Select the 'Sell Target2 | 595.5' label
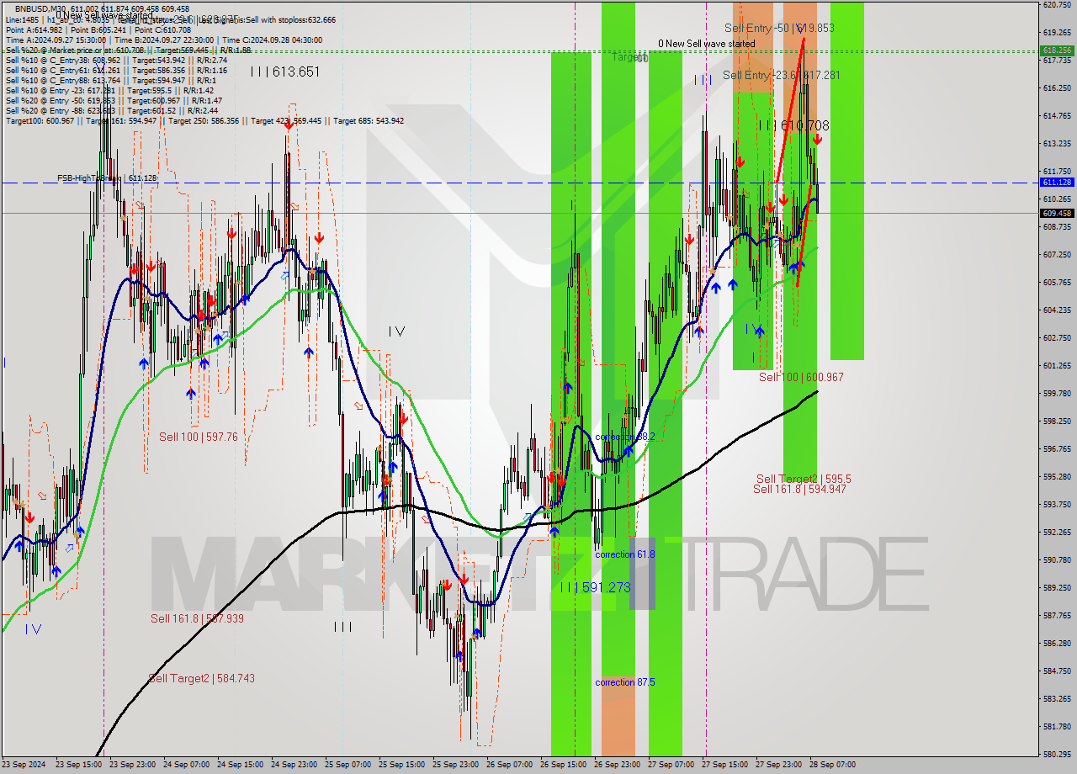1077x774 pixels. (804, 479)
